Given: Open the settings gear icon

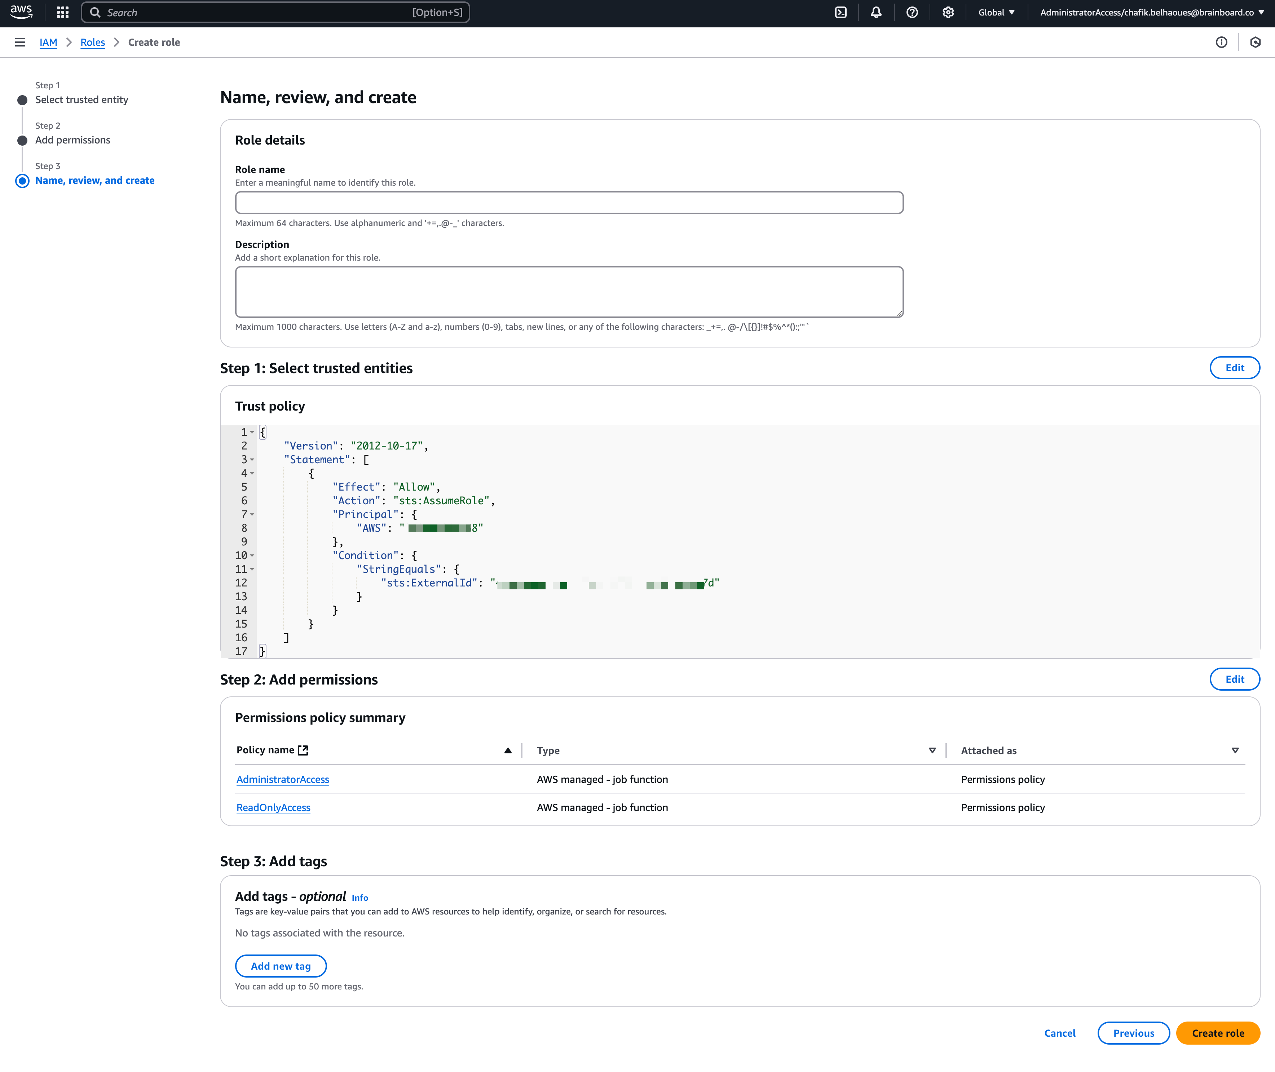Looking at the screenshot, I should pyautogui.click(x=948, y=12).
